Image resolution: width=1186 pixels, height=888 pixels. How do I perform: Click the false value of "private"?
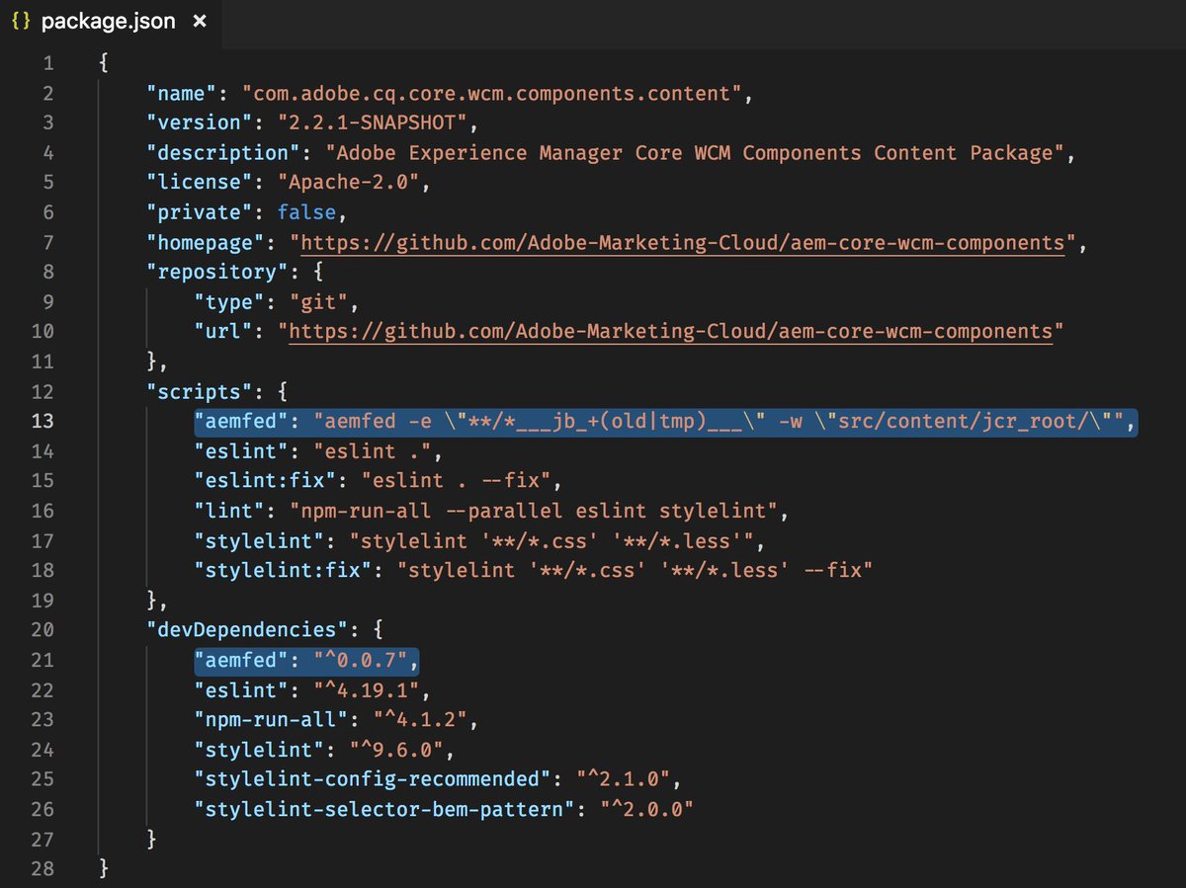[306, 212]
